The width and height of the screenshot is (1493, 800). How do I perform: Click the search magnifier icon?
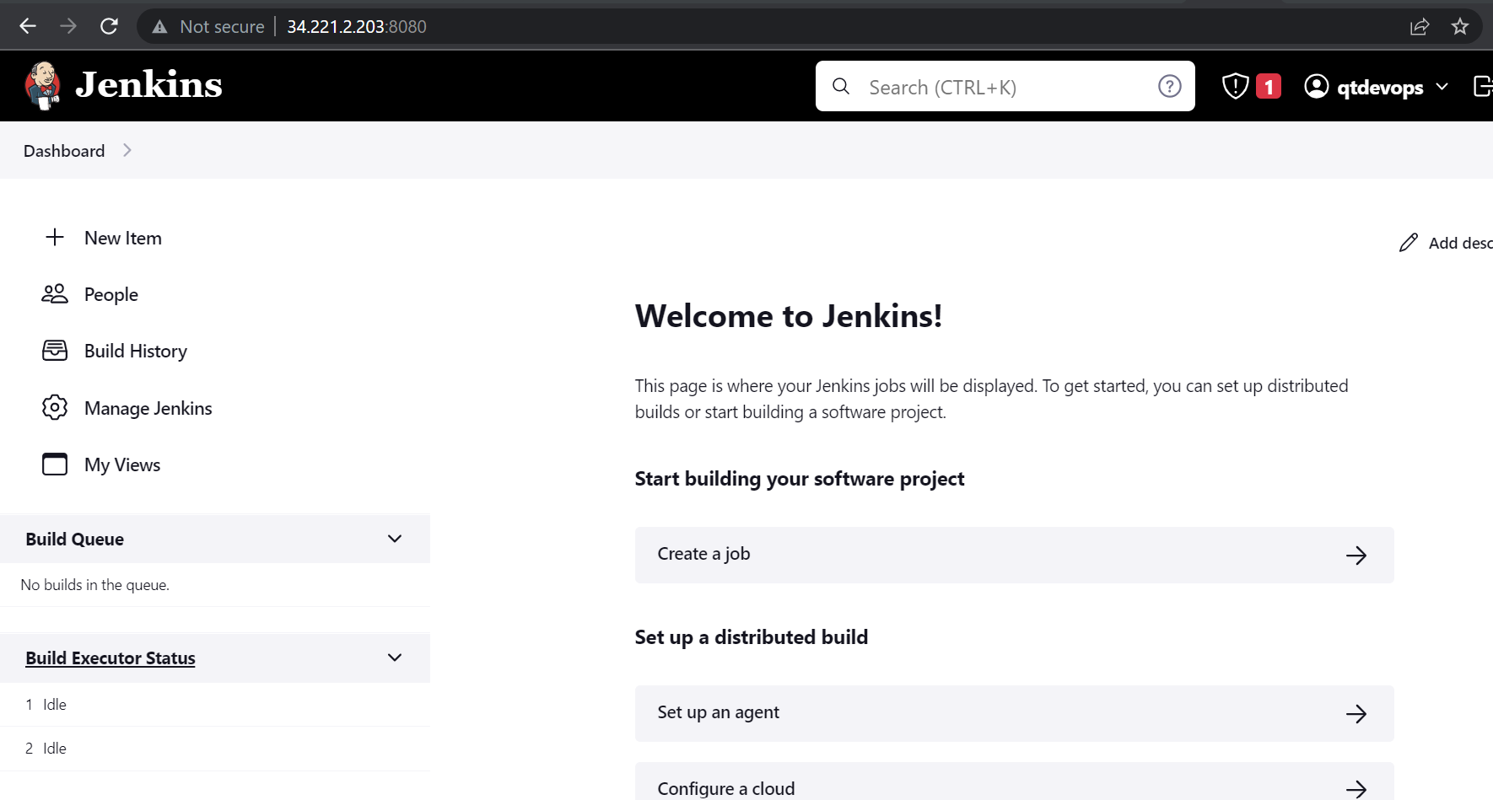tap(841, 86)
